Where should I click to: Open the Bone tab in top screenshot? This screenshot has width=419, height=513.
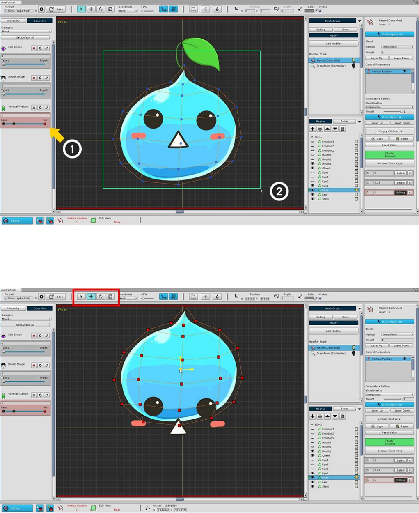click(346, 30)
